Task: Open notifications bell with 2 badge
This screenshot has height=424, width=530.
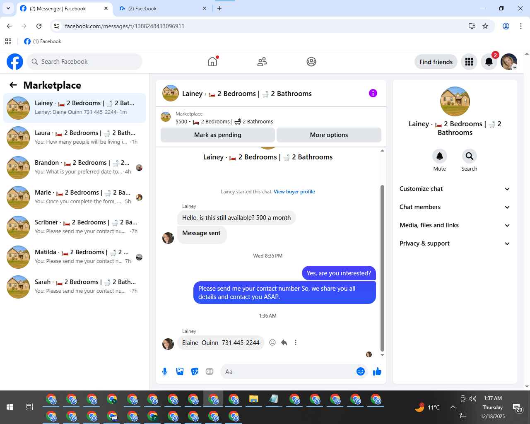Action: [489, 62]
